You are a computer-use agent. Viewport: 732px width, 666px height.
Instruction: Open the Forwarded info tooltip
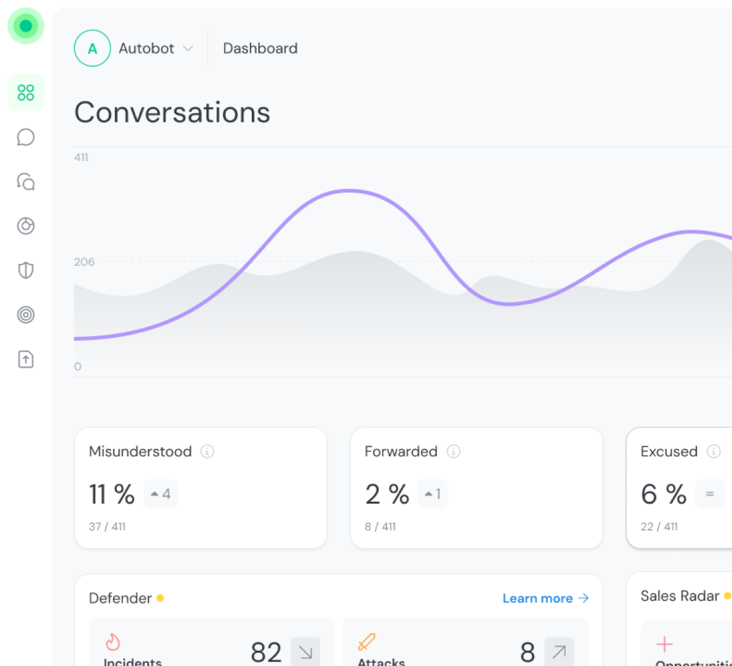click(x=453, y=451)
